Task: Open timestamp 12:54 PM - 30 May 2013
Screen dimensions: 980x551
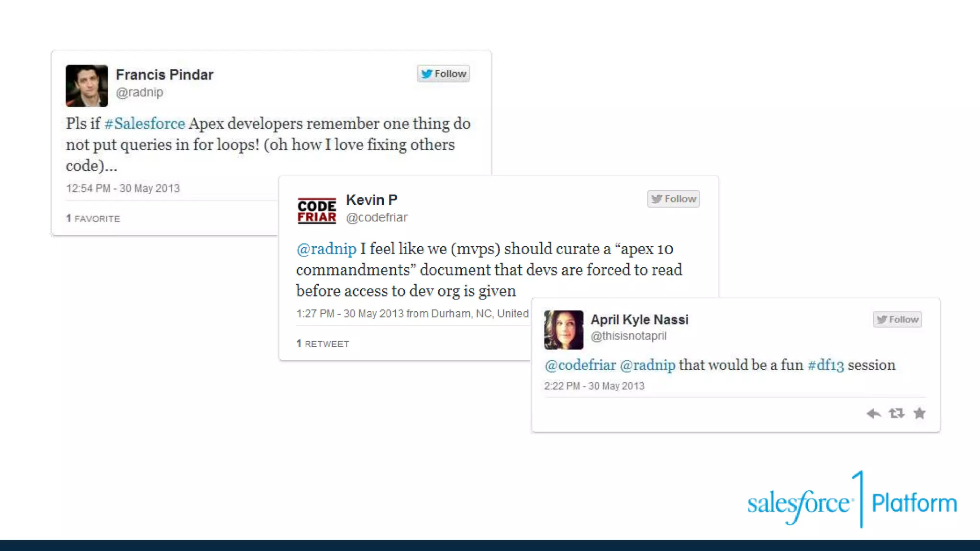Action: pos(123,188)
